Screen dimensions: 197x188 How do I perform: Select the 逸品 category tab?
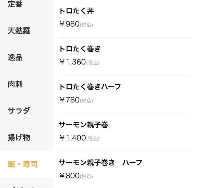15,57
